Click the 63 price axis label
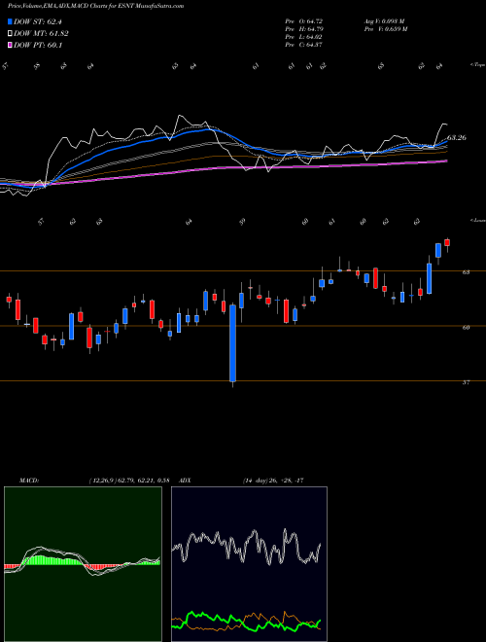The image size is (486, 642). pyautogui.click(x=466, y=271)
